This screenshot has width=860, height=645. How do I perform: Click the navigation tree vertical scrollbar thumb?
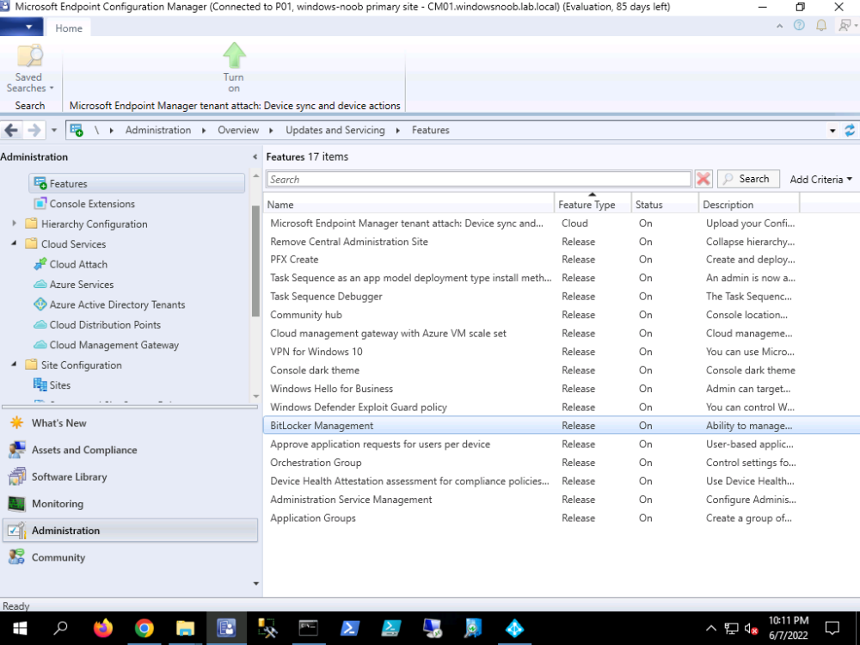pyautogui.click(x=255, y=261)
